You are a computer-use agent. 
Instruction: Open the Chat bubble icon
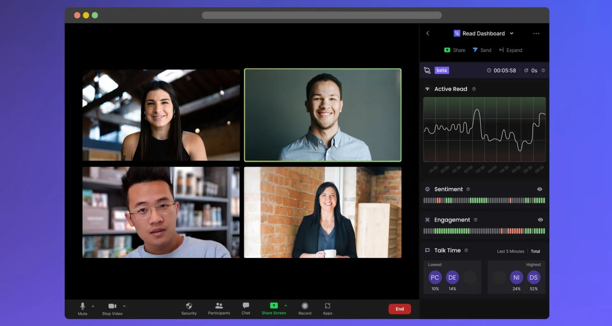coord(246,306)
